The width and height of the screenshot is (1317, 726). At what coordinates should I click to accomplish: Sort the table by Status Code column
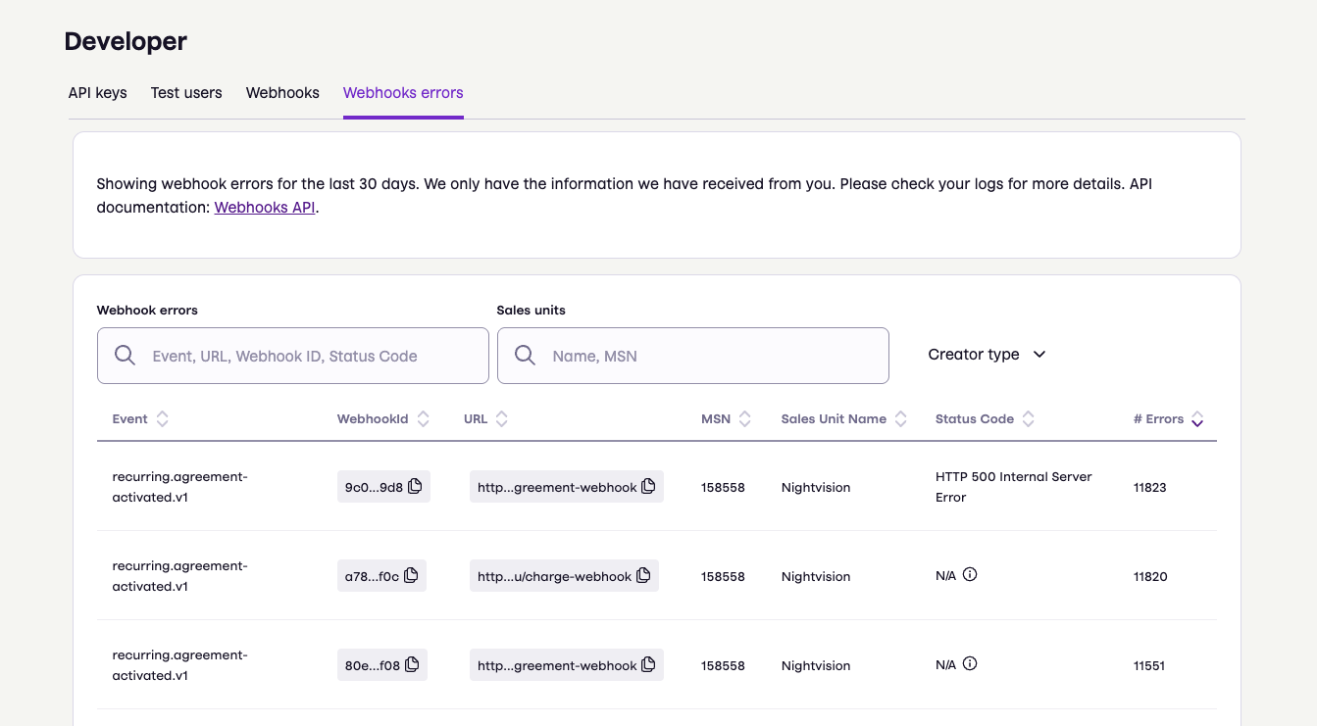[1028, 418]
